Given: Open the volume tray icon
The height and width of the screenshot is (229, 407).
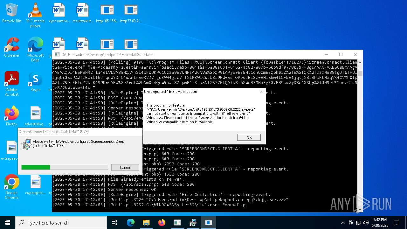Looking at the screenshot, I should coord(366,223).
